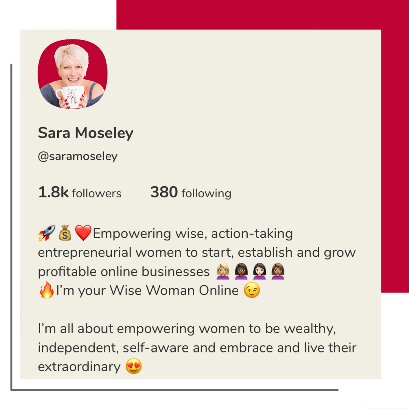Viewport: 409px width, 409px height.
Task: View the 380 following list
Action: tap(190, 193)
